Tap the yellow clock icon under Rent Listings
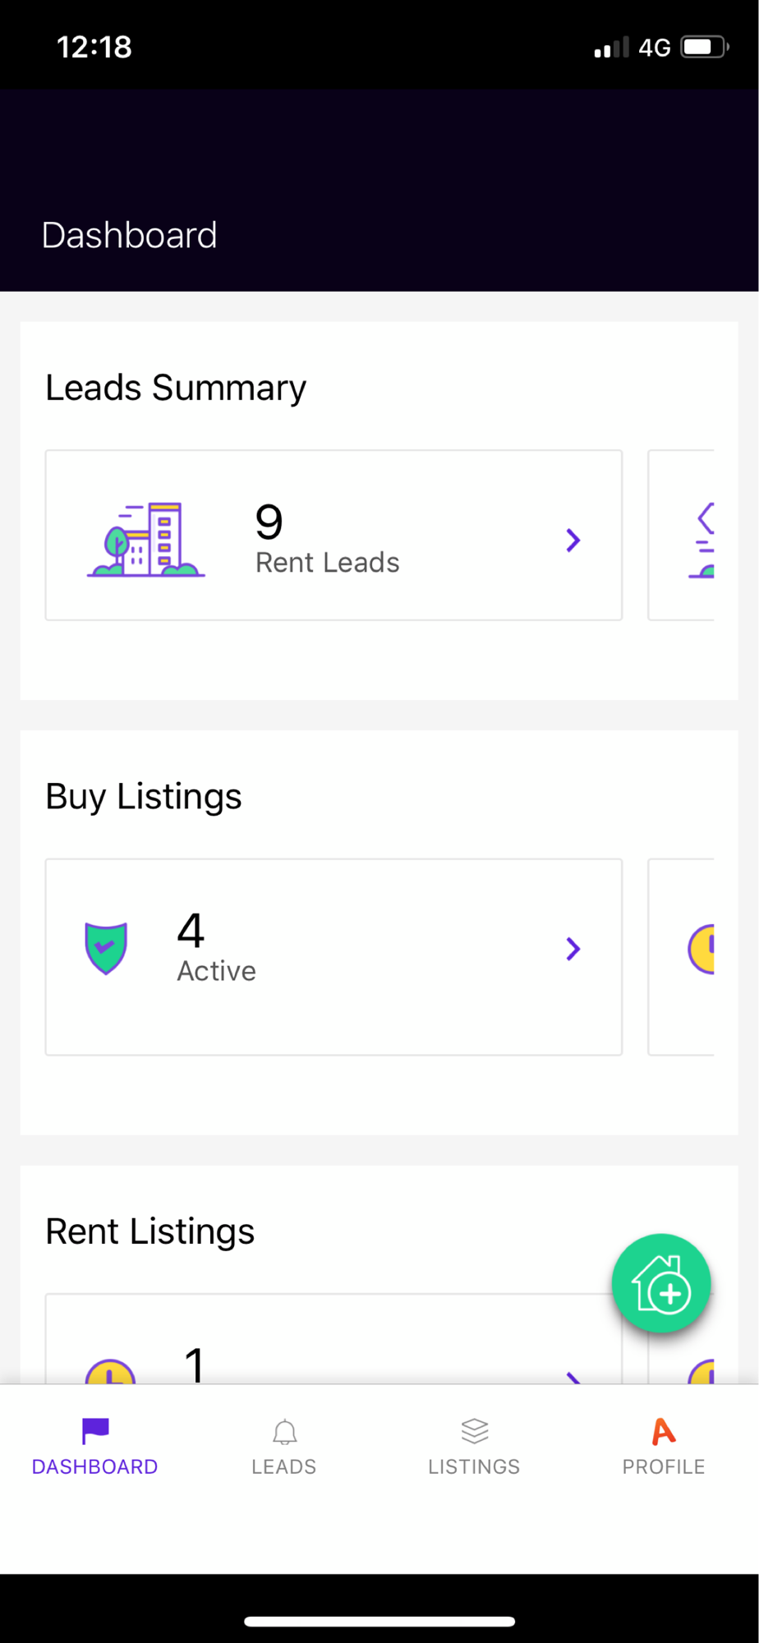The width and height of the screenshot is (759, 1643). tap(110, 1372)
